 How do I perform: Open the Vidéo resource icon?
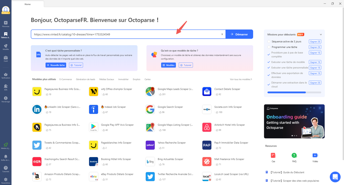pyautogui.click(x=315, y=155)
